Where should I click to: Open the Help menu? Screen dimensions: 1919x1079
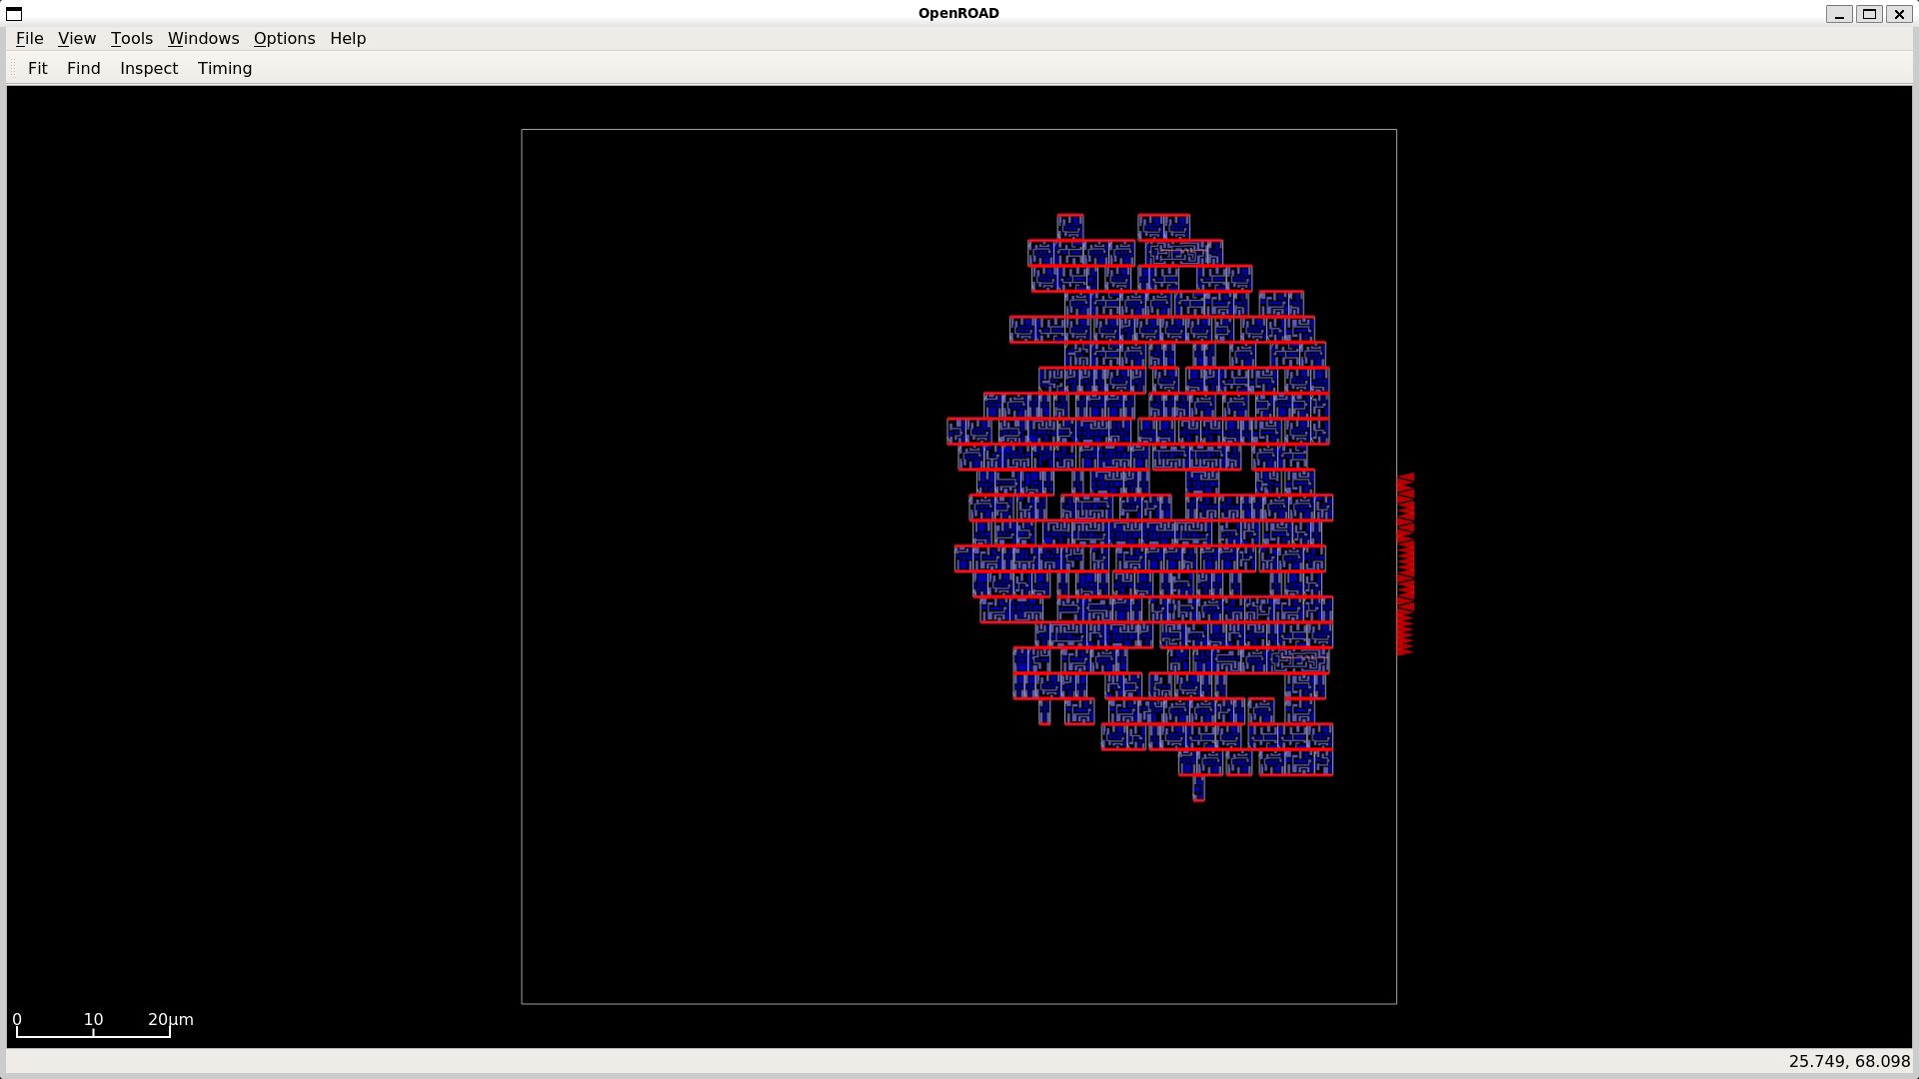(x=348, y=38)
